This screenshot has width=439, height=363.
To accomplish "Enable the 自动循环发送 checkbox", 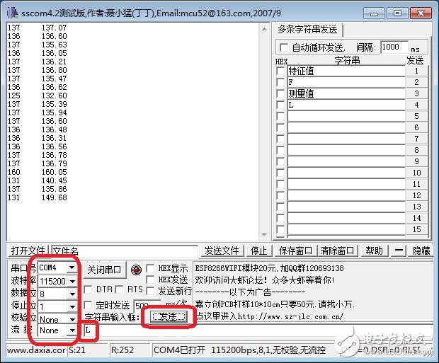I will point(284,47).
